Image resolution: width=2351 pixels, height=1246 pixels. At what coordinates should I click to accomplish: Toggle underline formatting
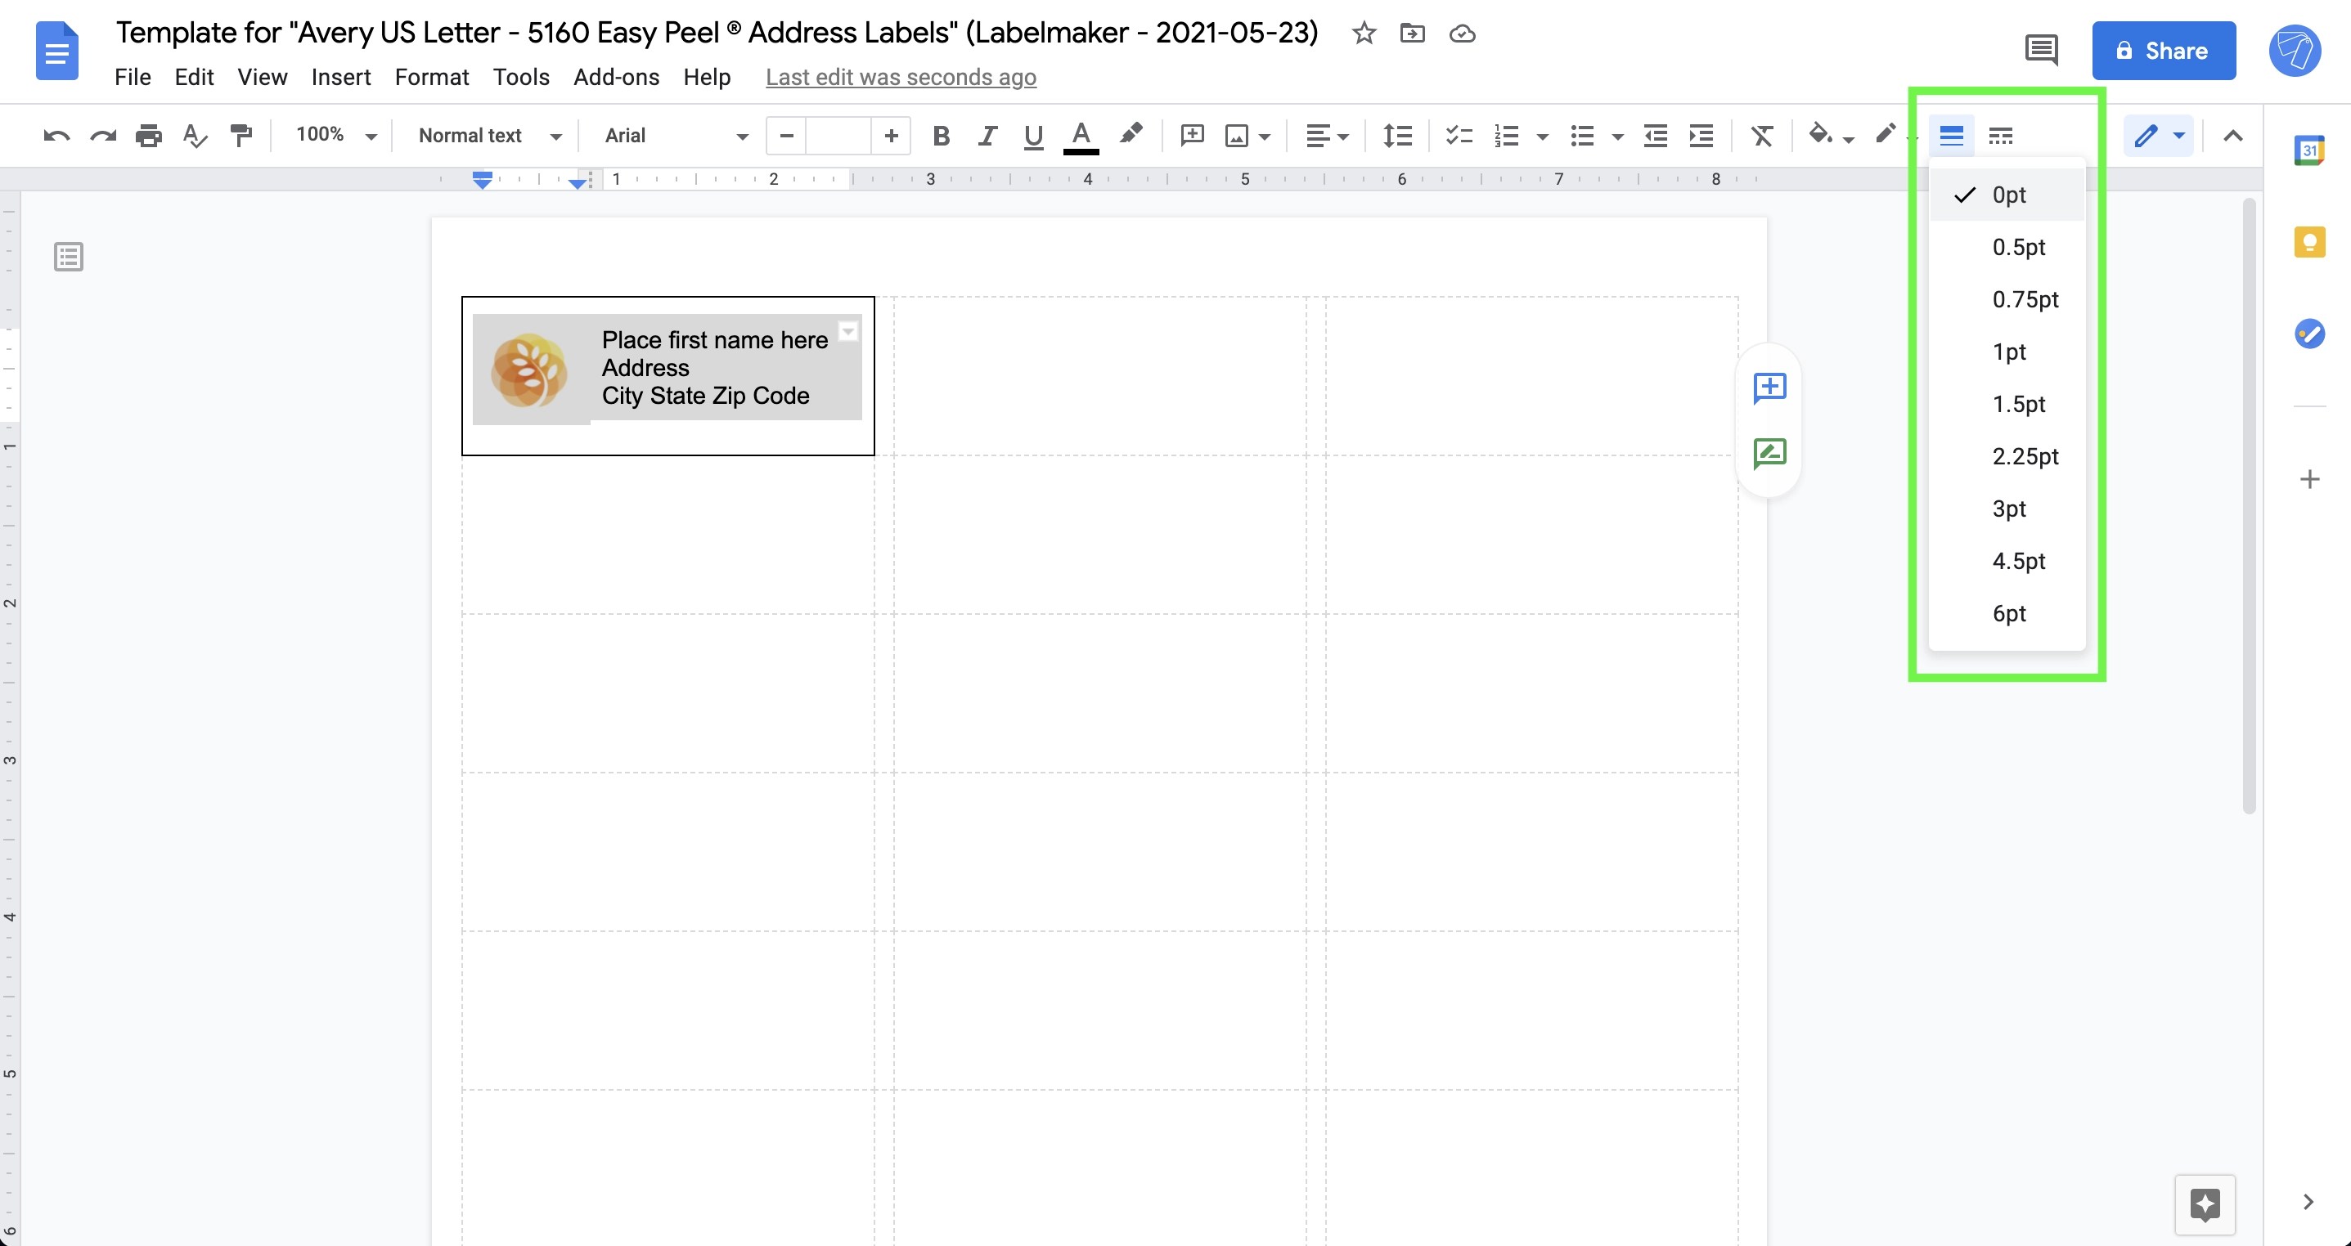click(1032, 135)
